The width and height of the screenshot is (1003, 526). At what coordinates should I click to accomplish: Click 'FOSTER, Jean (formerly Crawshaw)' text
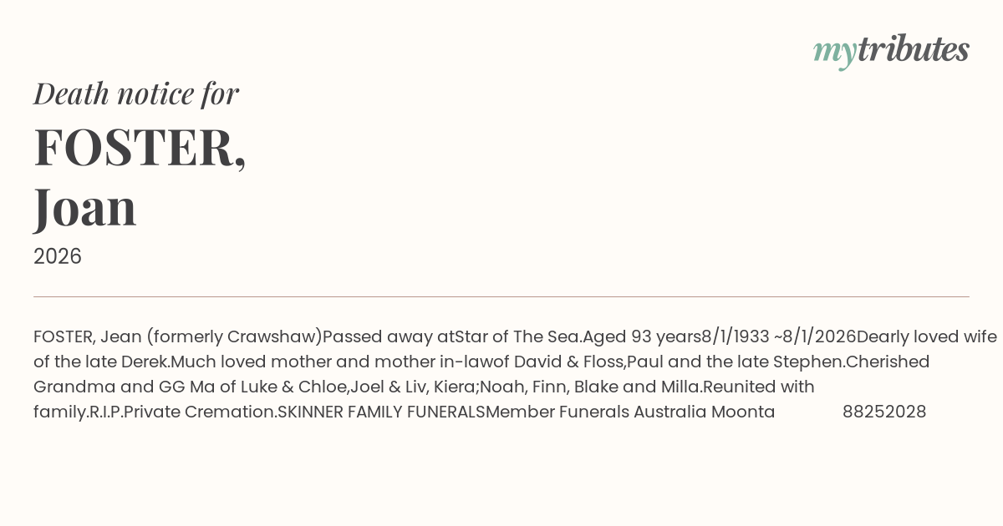(x=177, y=336)
